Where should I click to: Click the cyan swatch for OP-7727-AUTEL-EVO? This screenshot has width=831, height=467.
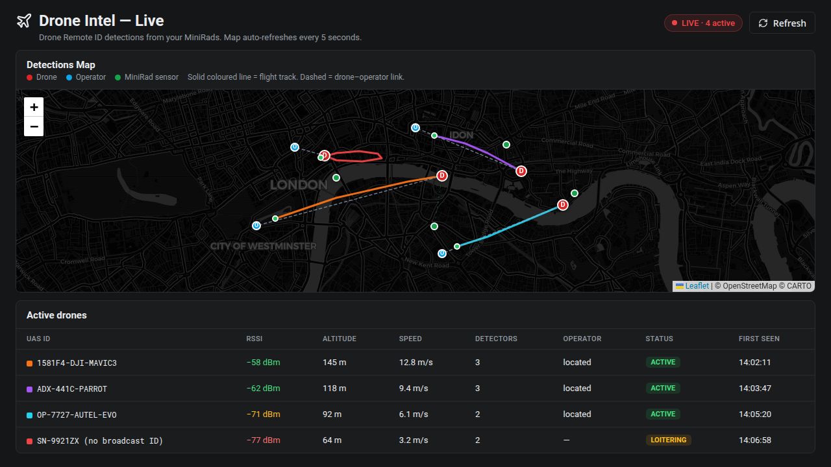point(29,415)
